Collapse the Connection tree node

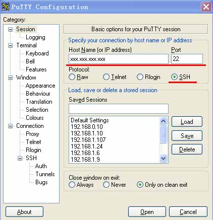click(x=11, y=126)
